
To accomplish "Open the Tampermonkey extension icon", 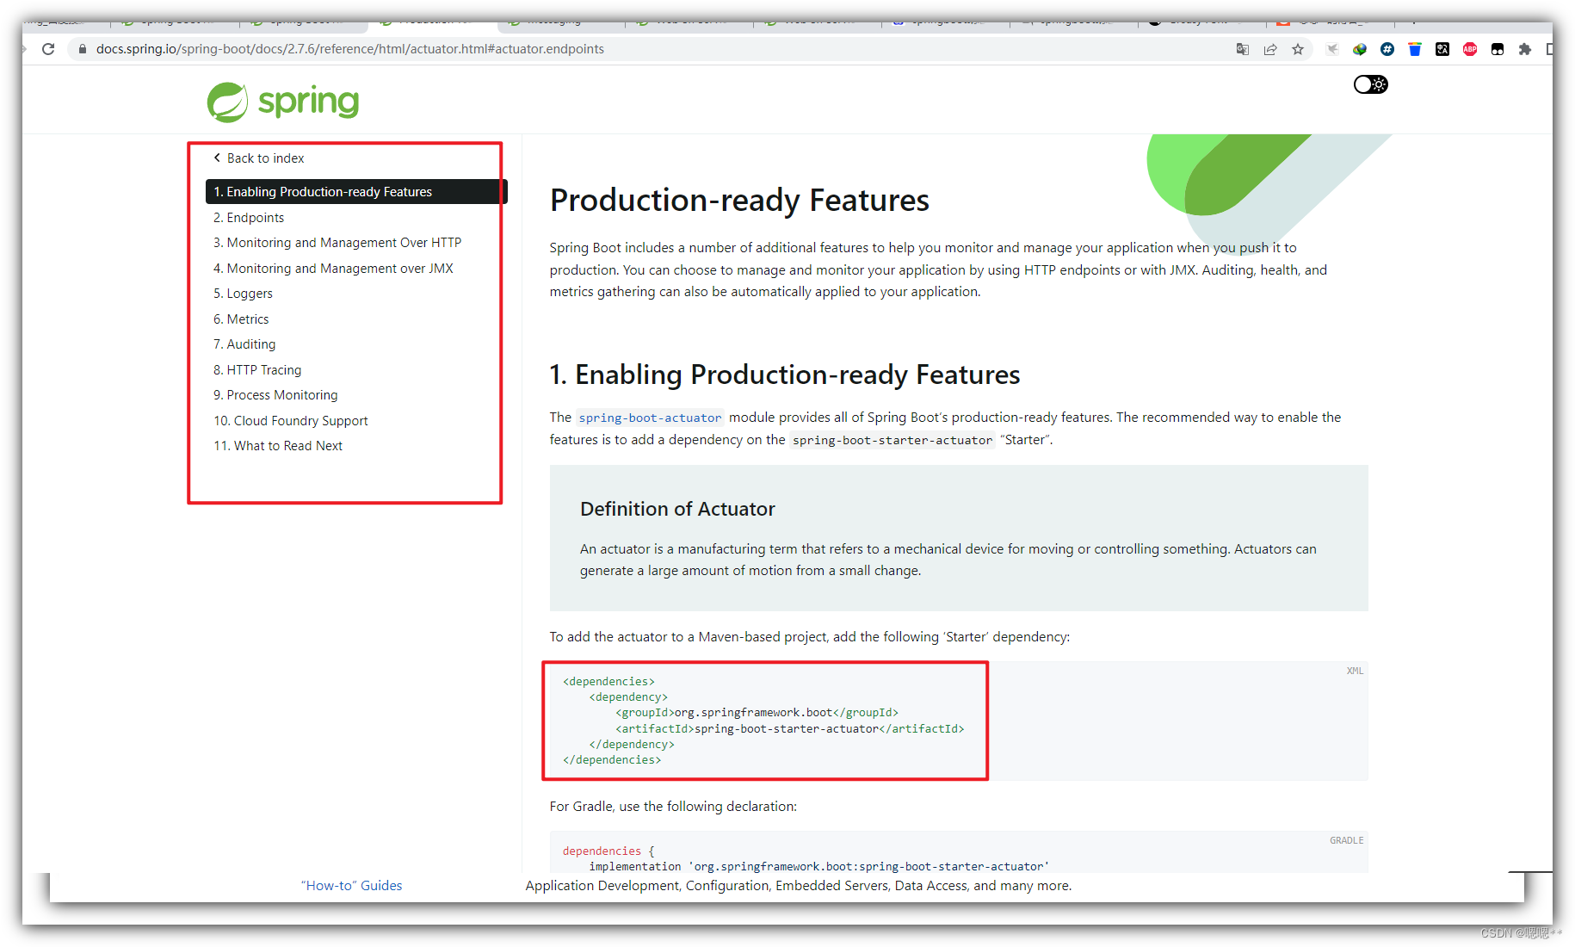I will click(x=1498, y=49).
